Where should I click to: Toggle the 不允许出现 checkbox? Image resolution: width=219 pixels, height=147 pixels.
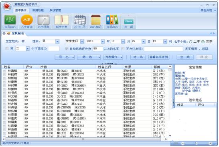click(123, 49)
